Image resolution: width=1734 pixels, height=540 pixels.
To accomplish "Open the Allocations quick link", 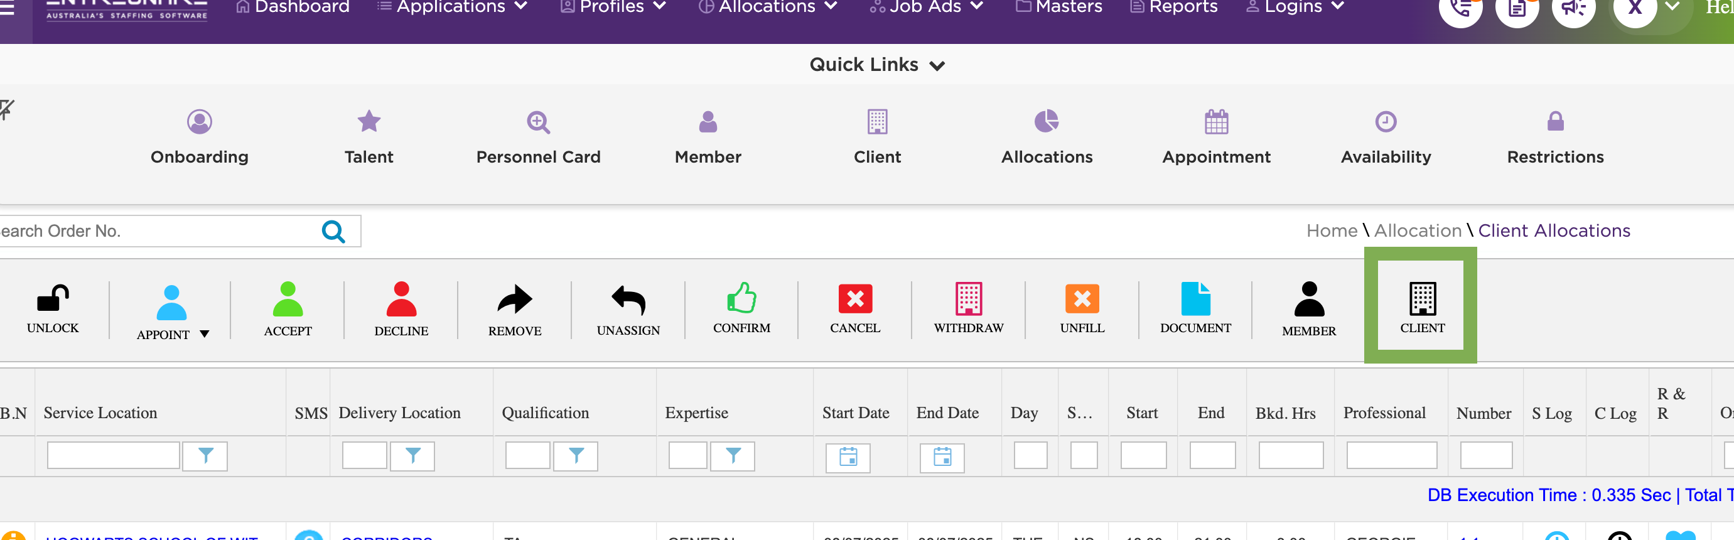I will (x=1047, y=138).
